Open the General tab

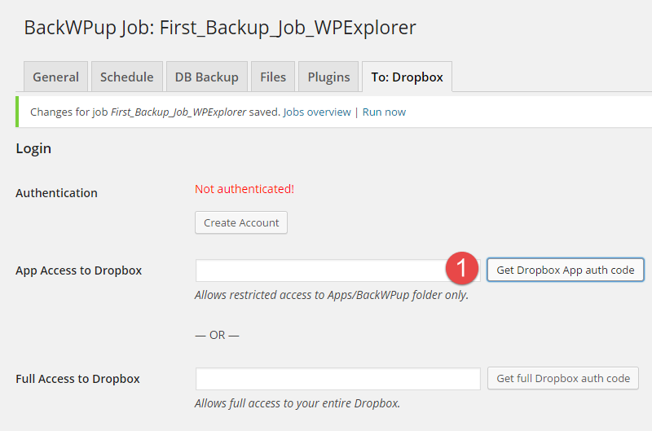55,77
